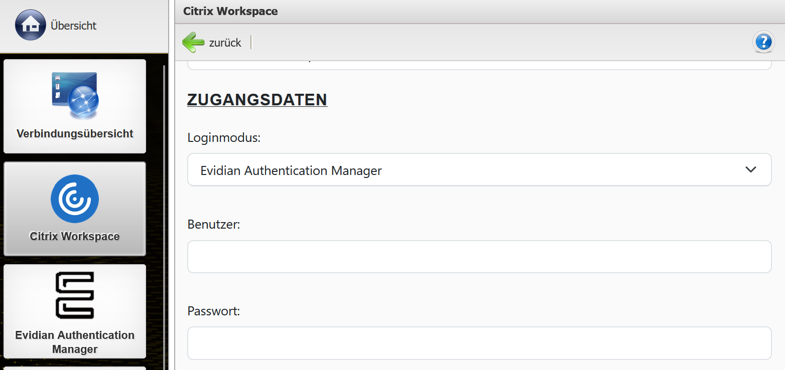Click the Evidian Authentication Manager logo icon

75,295
